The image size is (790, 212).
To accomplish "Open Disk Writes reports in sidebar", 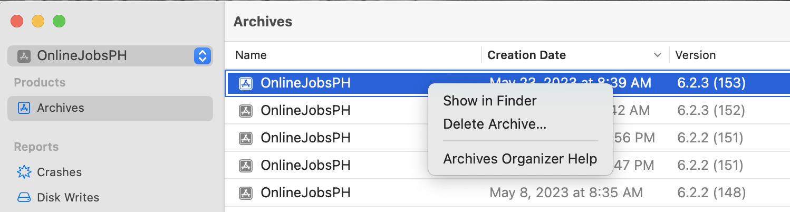I will pos(68,198).
